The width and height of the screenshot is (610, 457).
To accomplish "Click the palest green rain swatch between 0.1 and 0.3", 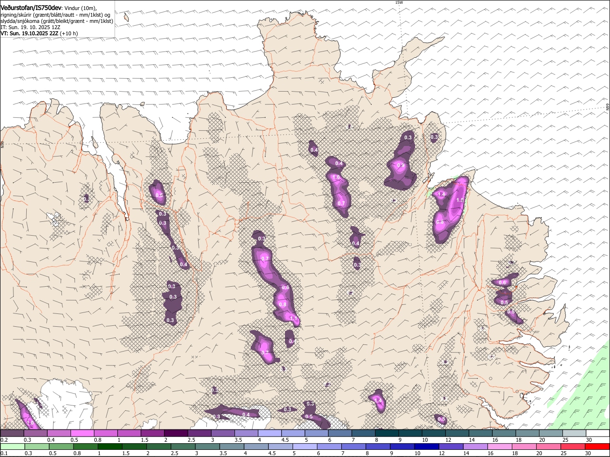I will coord(12,447).
